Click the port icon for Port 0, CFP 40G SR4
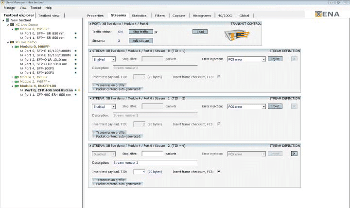The width and height of the screenshot is (350, 208). tap(21, 90)
